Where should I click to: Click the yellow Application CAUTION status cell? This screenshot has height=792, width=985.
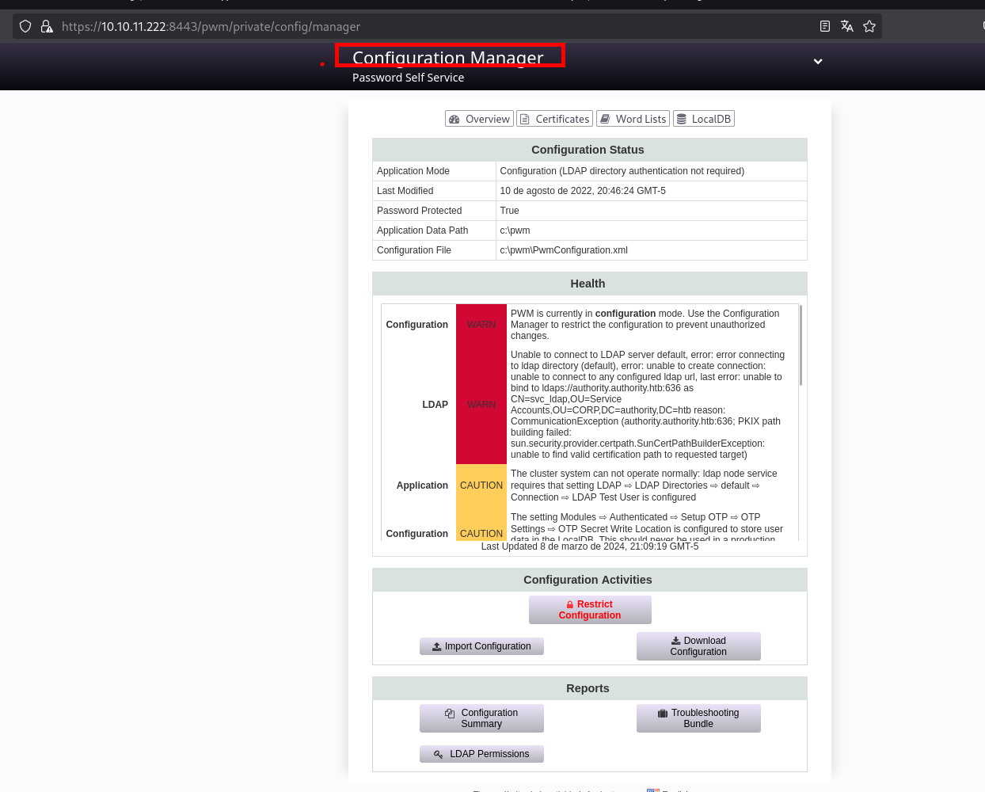pyautogui.click(x=481, y=485)
